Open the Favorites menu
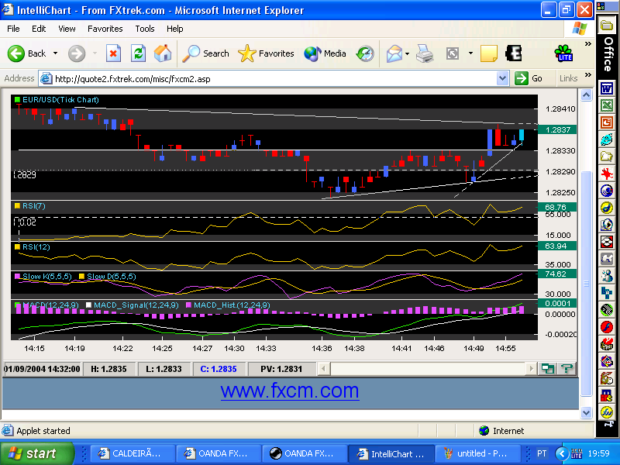 tap(105, 29)
